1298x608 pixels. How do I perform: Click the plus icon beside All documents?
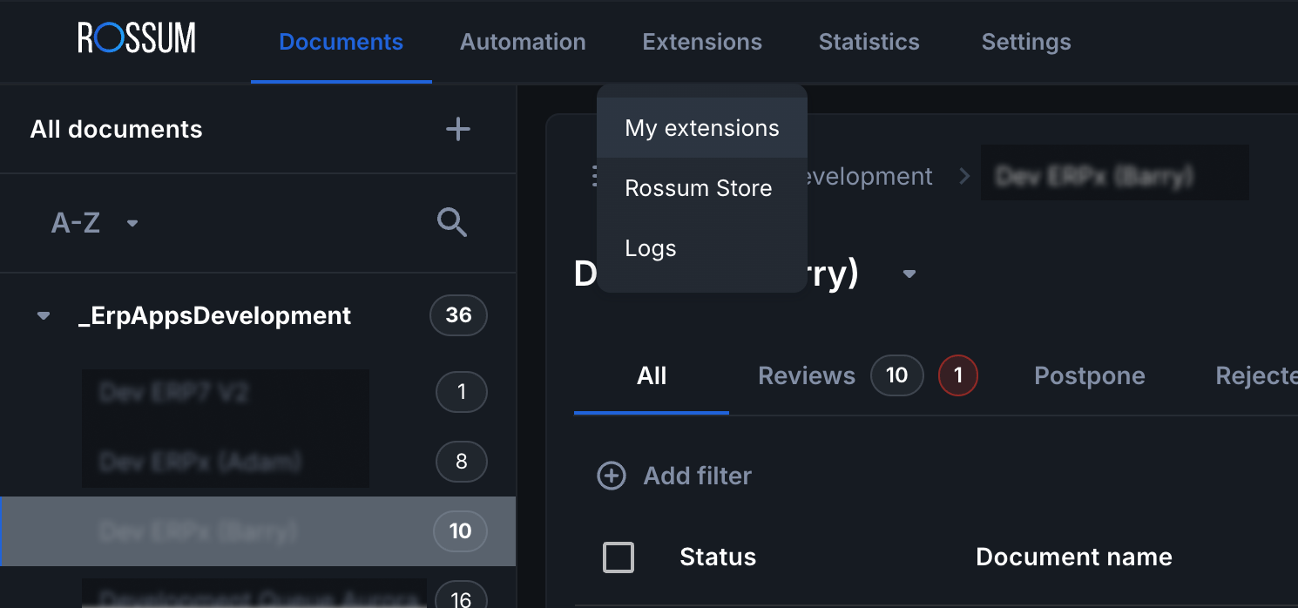coord(457,130)
